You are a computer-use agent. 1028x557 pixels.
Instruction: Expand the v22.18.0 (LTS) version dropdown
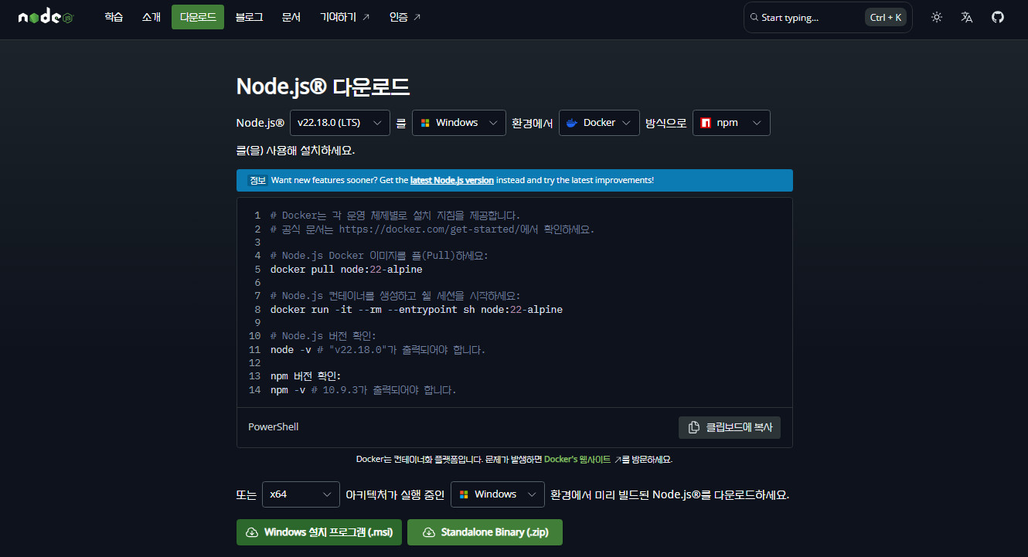pos(340,123)
